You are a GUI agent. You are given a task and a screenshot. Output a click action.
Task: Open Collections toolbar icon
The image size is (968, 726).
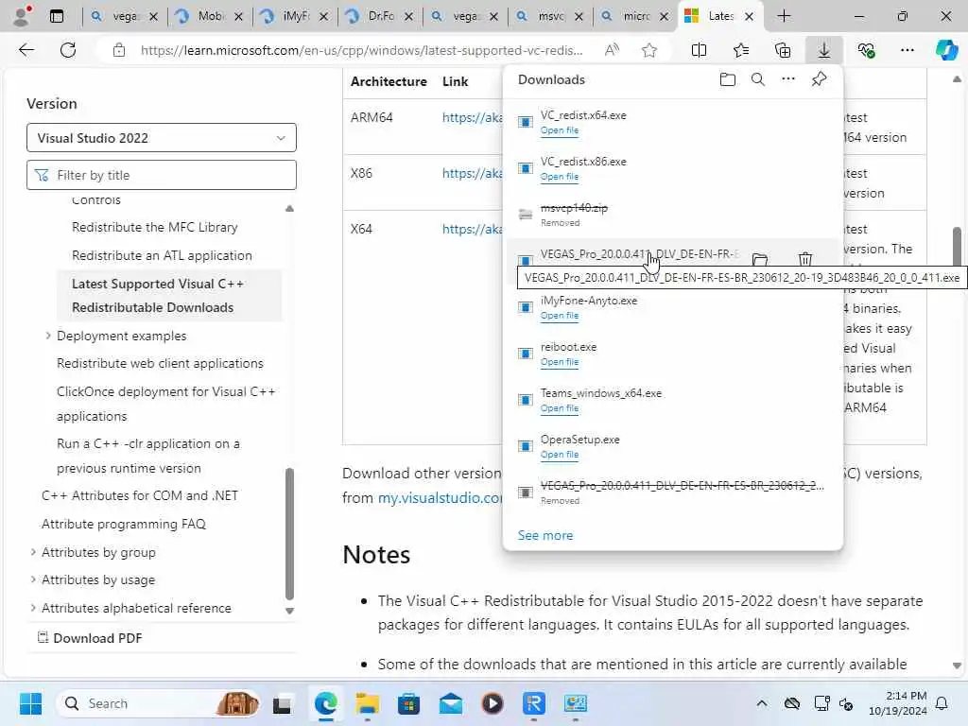click(x=782, y=50)
